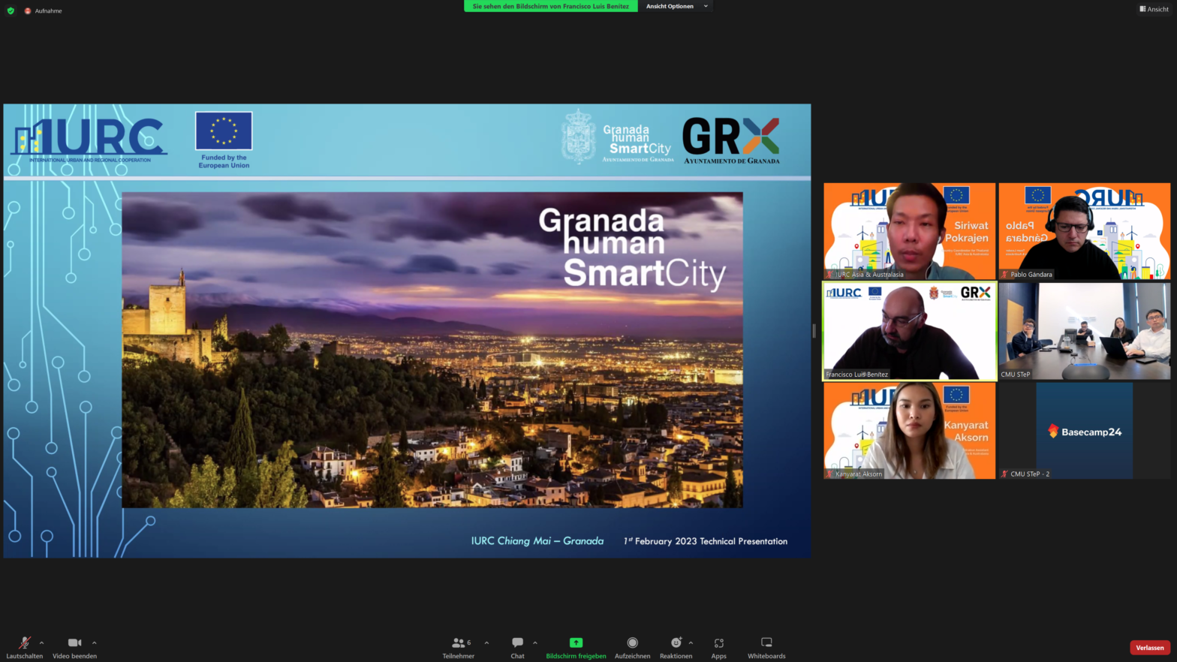Select the CMU STeP video thumbnail
Viewport: 1177px width, 662px height.
1084,331
